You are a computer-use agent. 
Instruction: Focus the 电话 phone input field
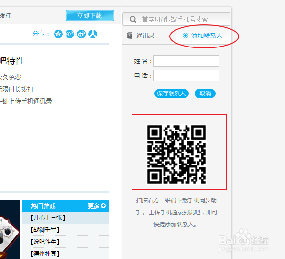click(186, 75)
